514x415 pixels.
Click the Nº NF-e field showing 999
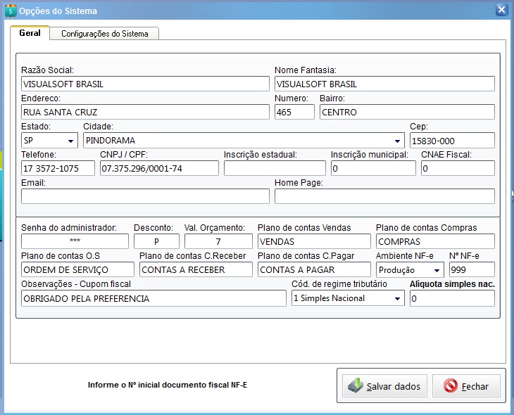pyautogui.click(x=472, y=269)
